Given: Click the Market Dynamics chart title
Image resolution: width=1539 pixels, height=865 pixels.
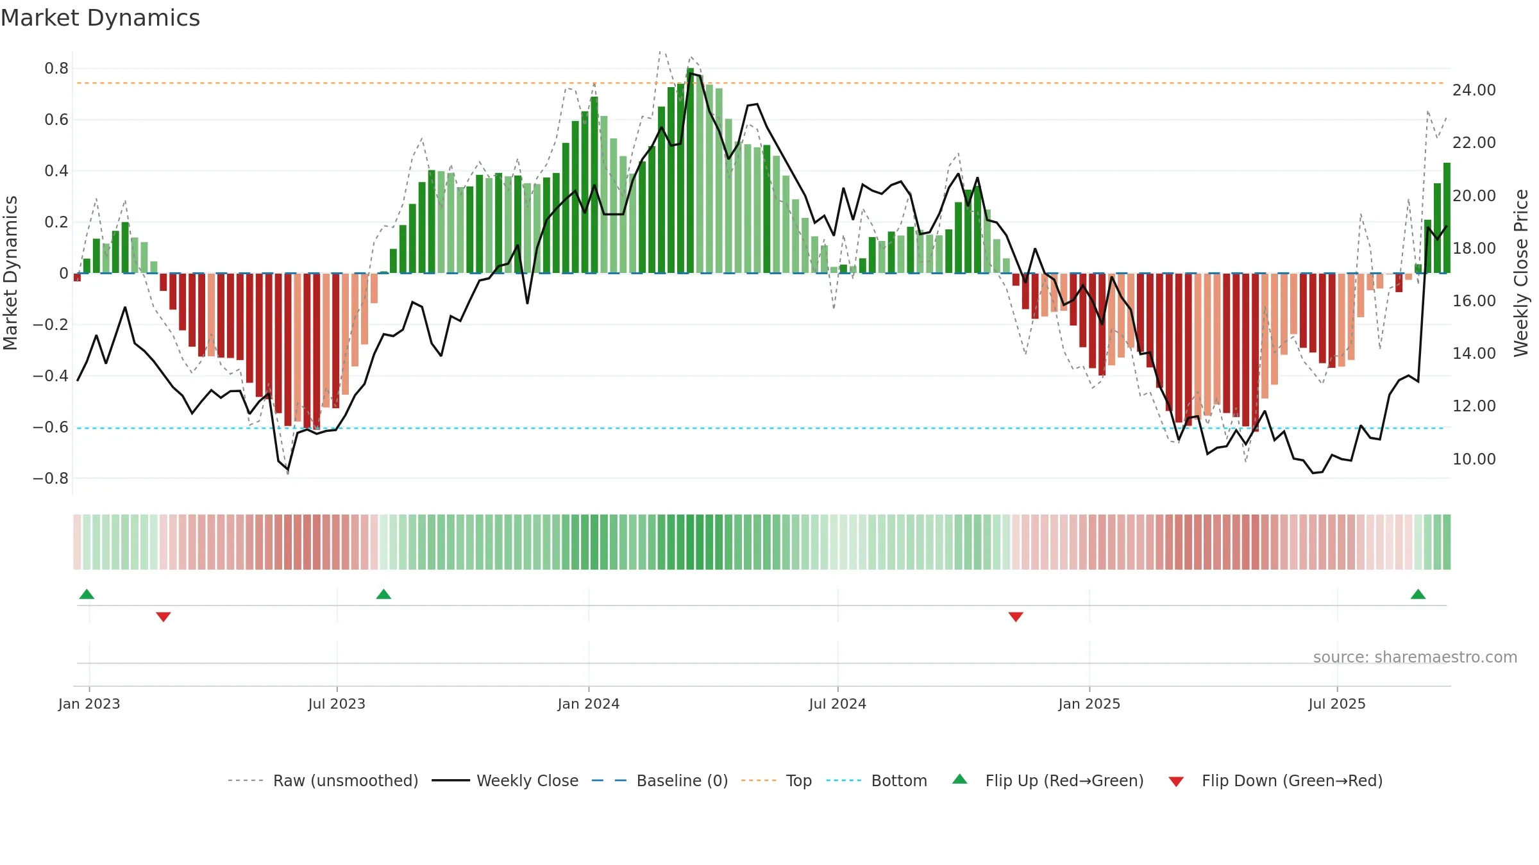Looking at the screenshot, I should click(x=100, y=18).
